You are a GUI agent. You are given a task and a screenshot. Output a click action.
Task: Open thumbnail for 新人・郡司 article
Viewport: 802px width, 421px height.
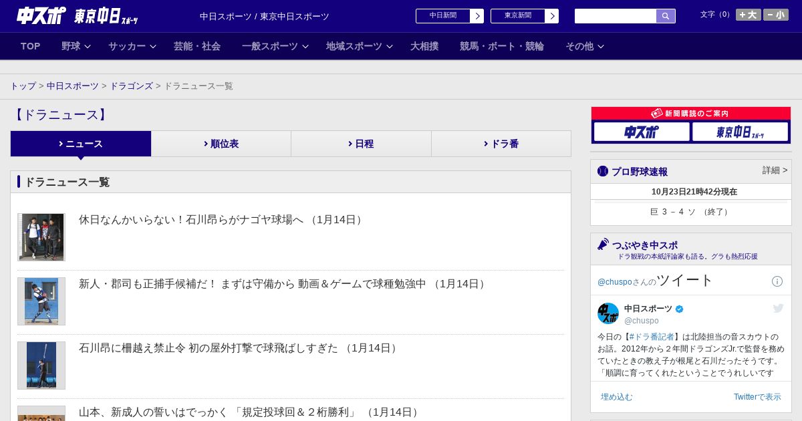click(41, 301)
